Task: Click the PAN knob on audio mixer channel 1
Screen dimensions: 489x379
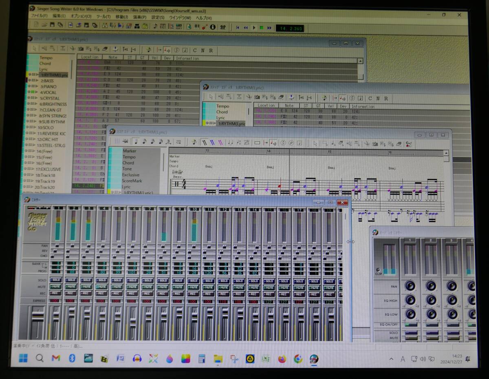Action: tap(410, 286)
